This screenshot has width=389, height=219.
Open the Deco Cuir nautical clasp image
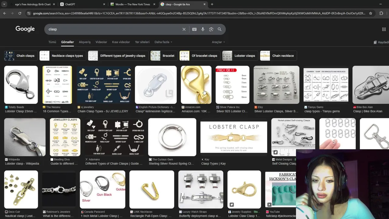pyautogui.click(x=21, y=189)
